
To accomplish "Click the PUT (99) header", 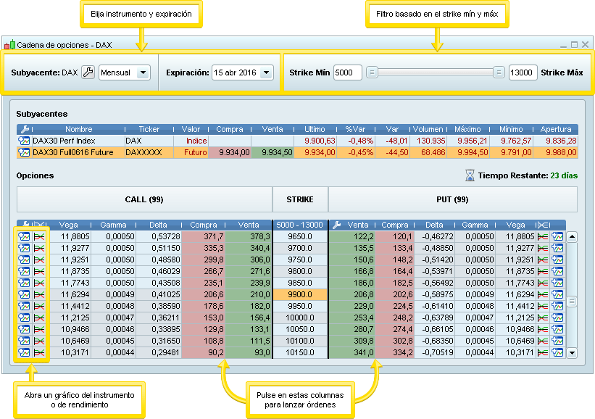I will coord(452,199).
